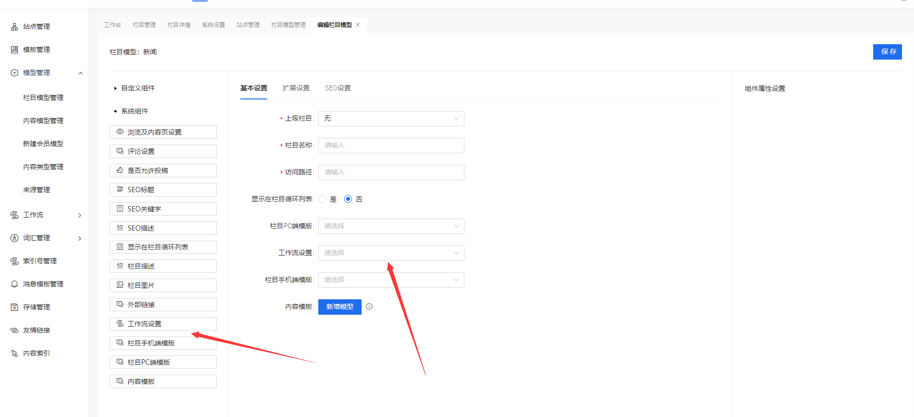Viewport: 914px width, 417px height.
Task: Open the SEO设置 settings tab
Action: (x=338, y=88)
